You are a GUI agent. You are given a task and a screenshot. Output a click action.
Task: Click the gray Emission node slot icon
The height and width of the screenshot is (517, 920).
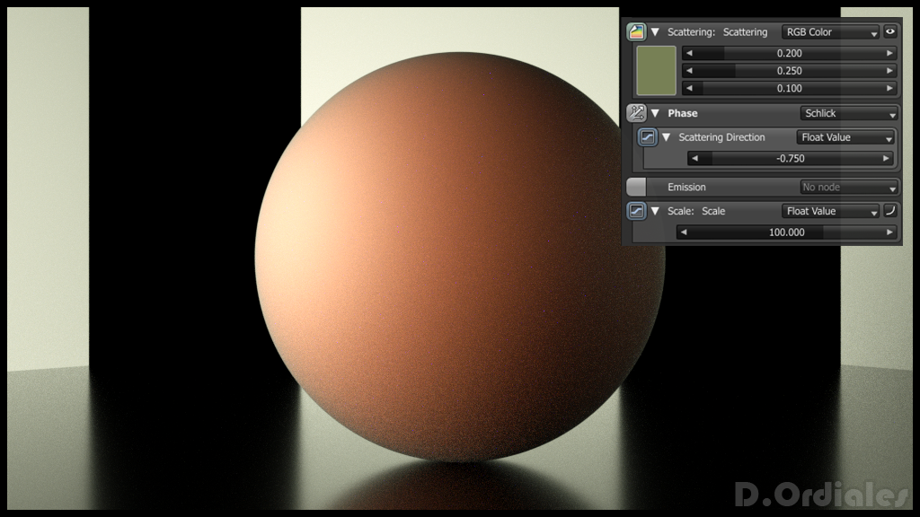click(636, 187)
